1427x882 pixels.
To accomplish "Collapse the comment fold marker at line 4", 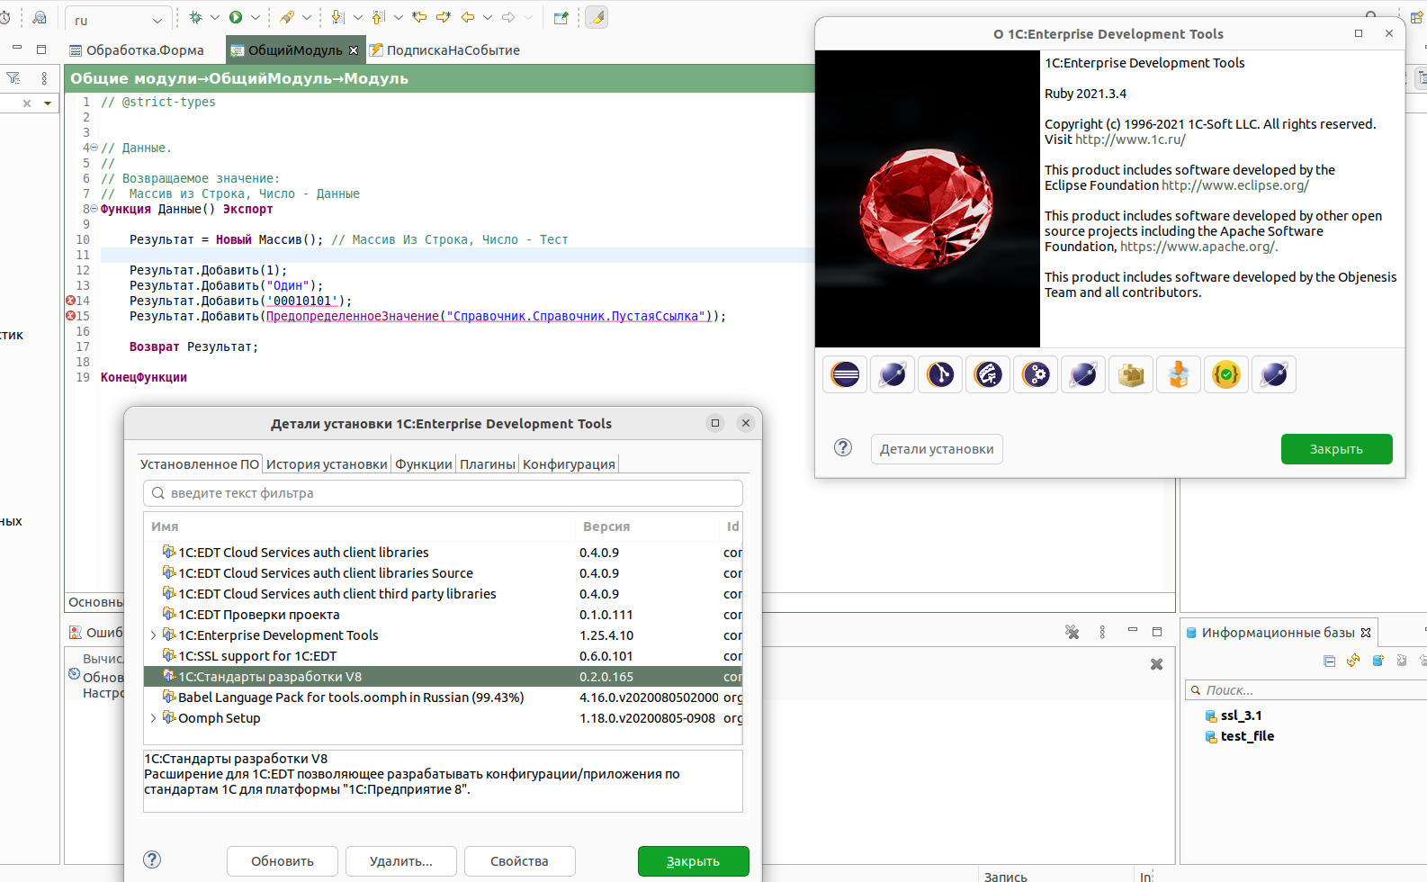I will point(94,148).
